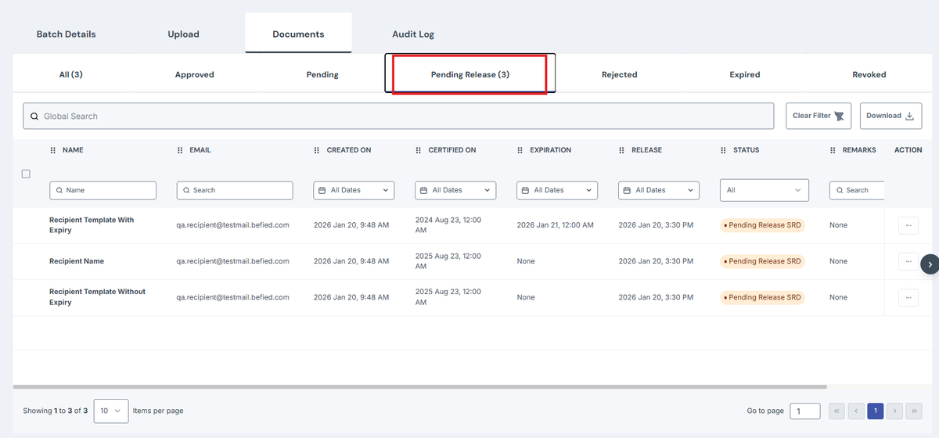Select page 1 in pagination
939x438 pixels.
(x=876, y=411)
